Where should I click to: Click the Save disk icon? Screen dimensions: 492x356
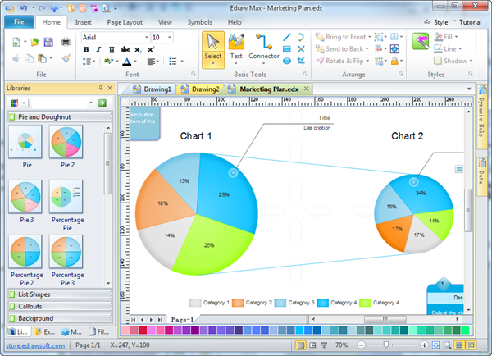48,42
